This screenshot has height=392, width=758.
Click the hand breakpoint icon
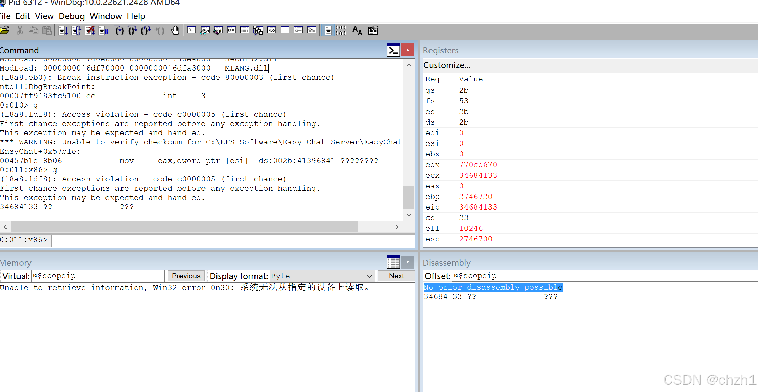[x=175, y=30]
